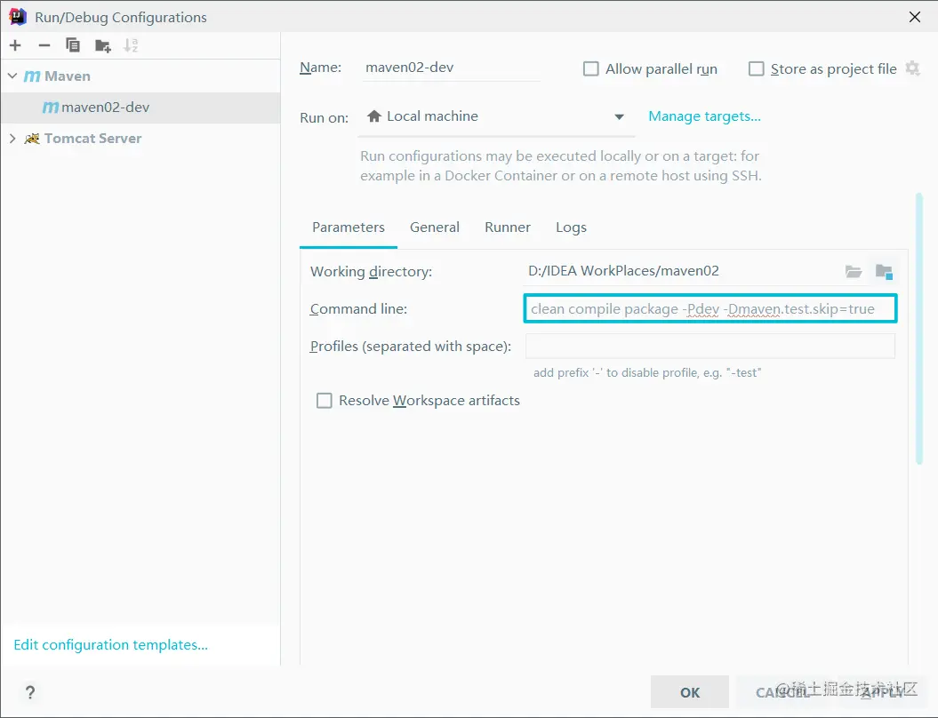Toggle Resolve Workspace artifacts checkbox

pos(325,401)
